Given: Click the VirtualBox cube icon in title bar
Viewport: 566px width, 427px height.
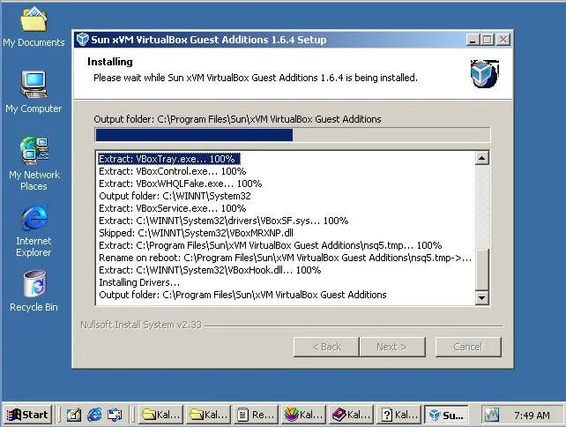Looking at the screenshot, I should pyautogui.click(x=82, y=40).
